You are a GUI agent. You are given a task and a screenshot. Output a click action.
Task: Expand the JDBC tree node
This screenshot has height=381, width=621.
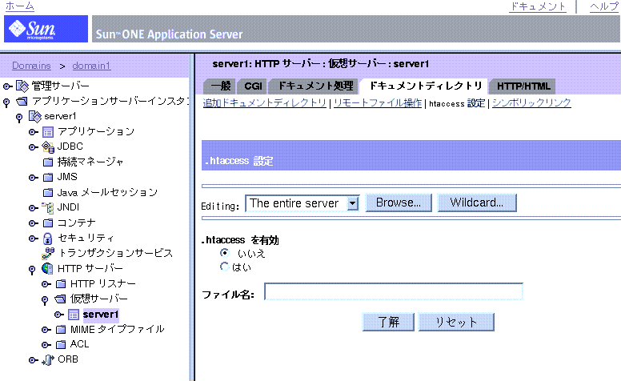[x=33, y=147]
